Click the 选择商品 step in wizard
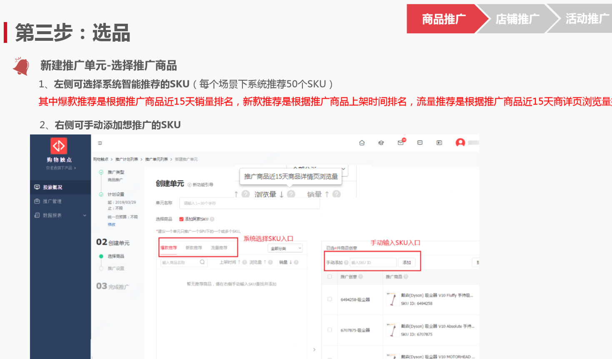The height and width of the screenshot is (359, 612). click(x=116, y=256)
